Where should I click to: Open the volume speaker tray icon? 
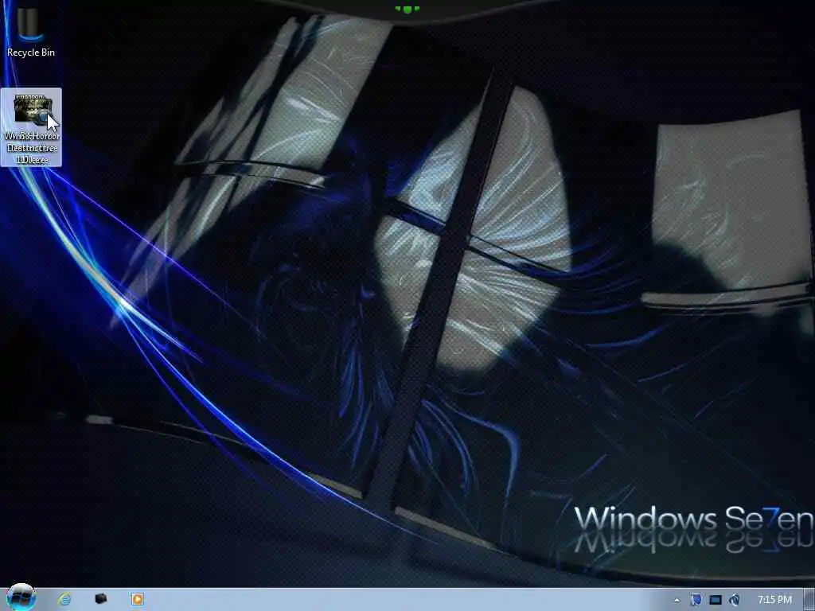734,600
